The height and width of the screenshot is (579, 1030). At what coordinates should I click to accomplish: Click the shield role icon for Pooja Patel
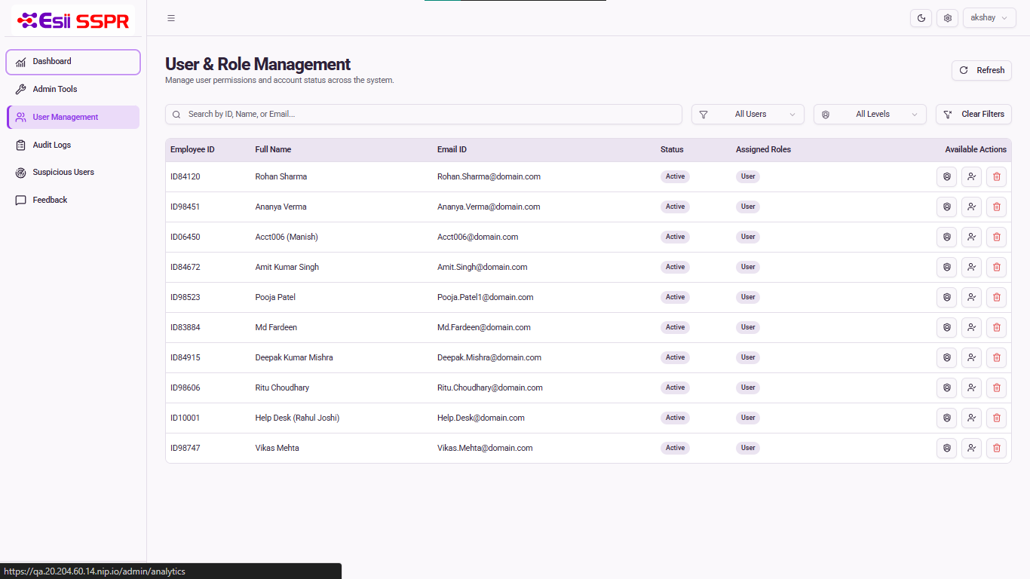click(x=946, y=297)
